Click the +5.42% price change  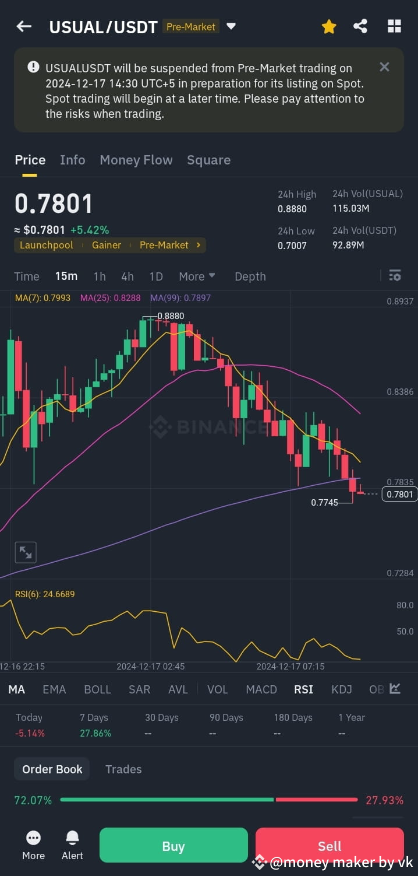[90, 230]
